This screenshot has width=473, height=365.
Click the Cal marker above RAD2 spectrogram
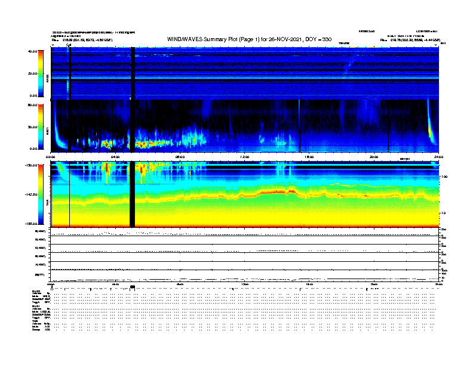[69, 45]
